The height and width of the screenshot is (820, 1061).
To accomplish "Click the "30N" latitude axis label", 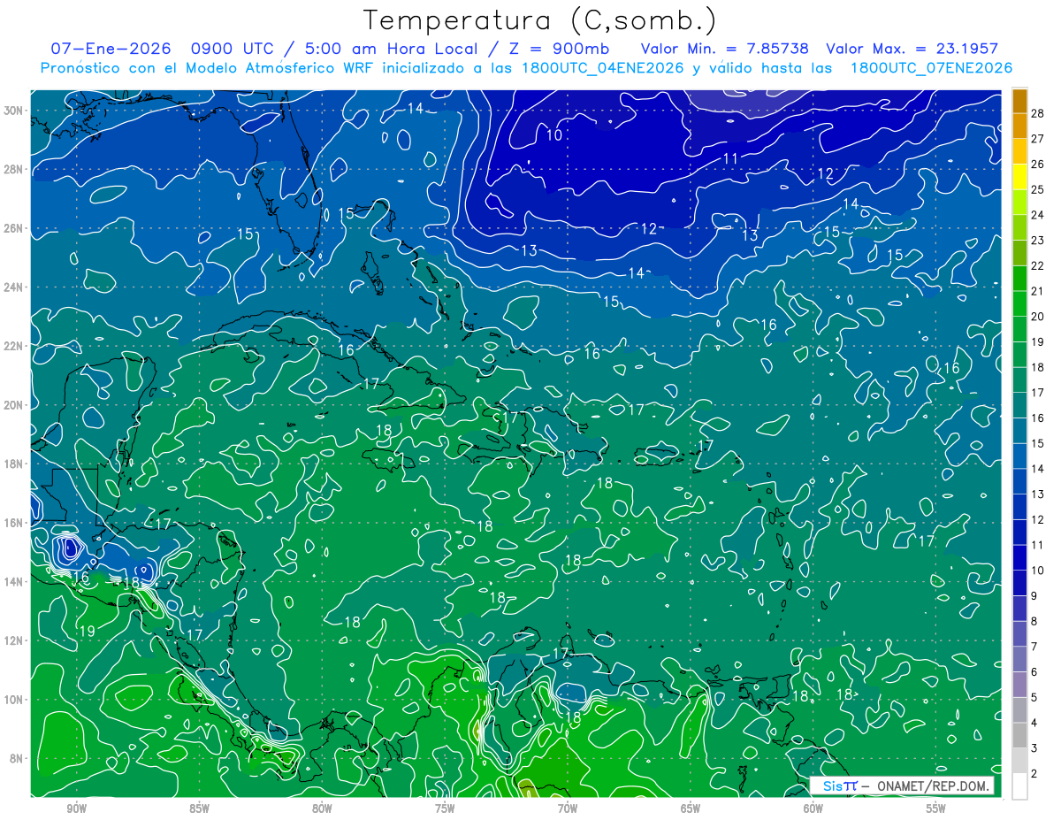I will [13, 110].
